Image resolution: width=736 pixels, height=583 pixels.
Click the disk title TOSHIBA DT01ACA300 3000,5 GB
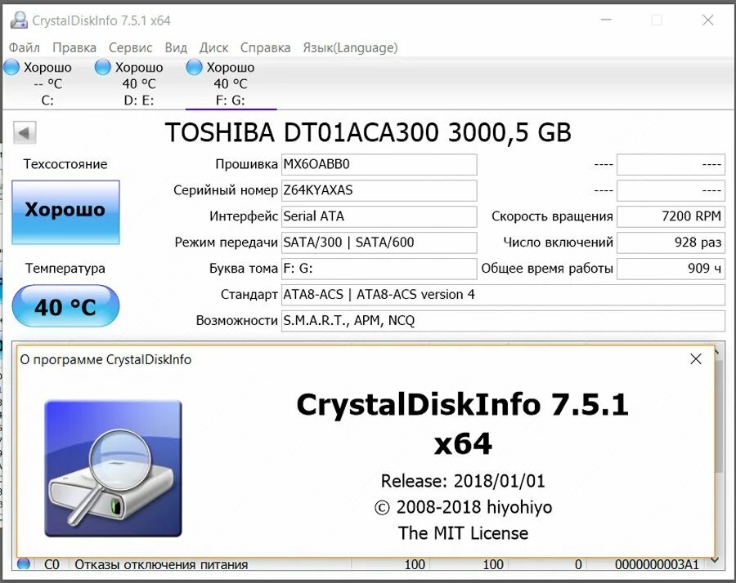[368, 132]
